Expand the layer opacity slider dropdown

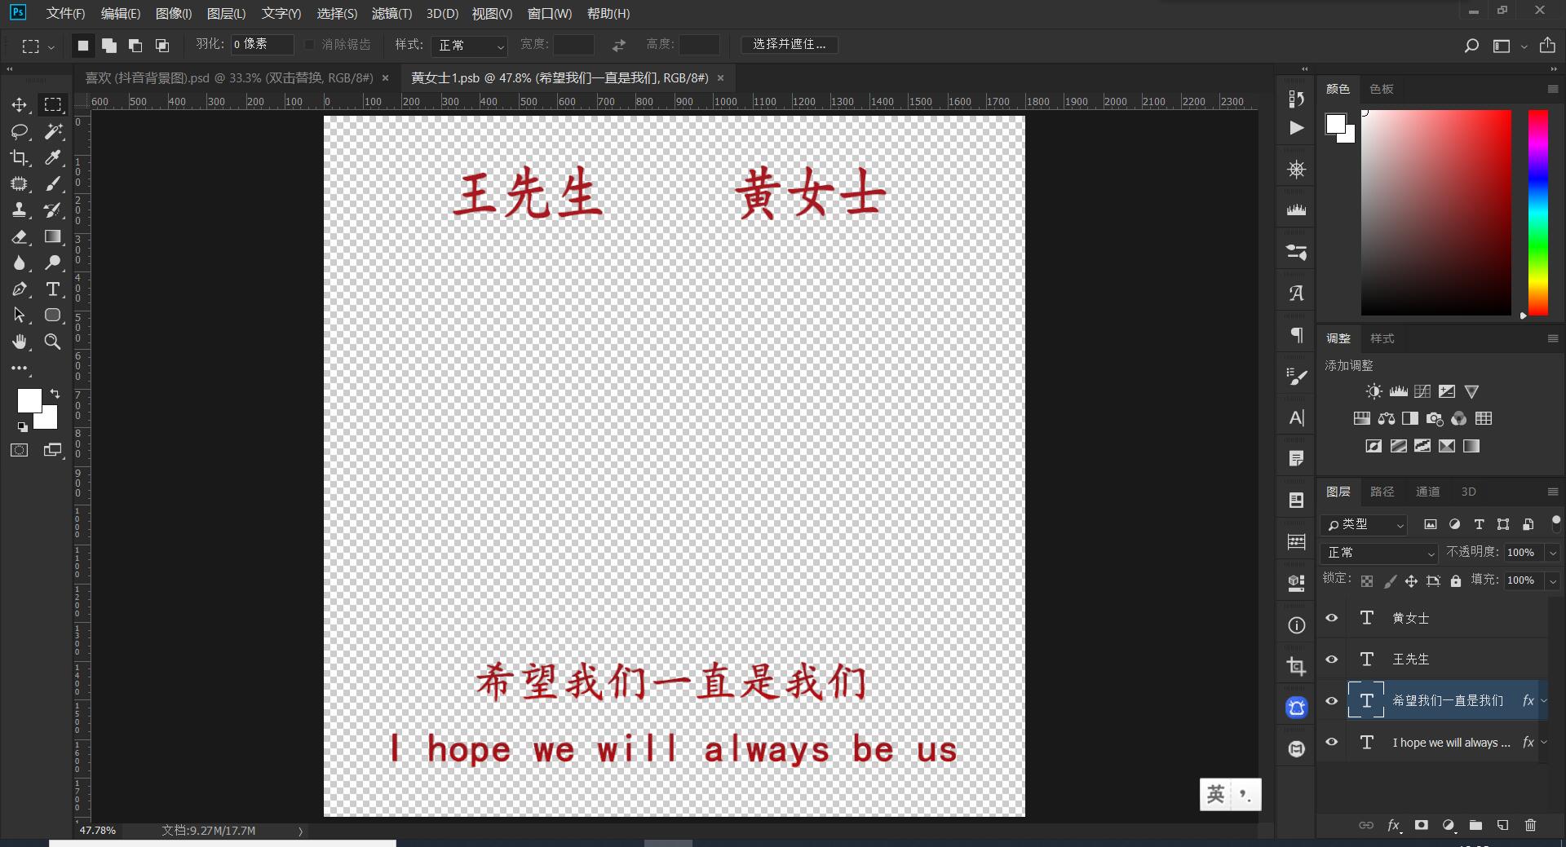(1553, 553)
